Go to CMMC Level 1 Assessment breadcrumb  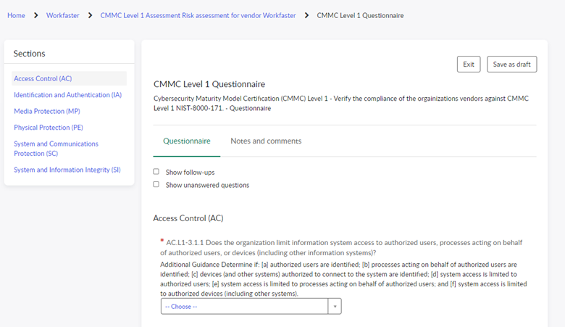coord(198,15)
